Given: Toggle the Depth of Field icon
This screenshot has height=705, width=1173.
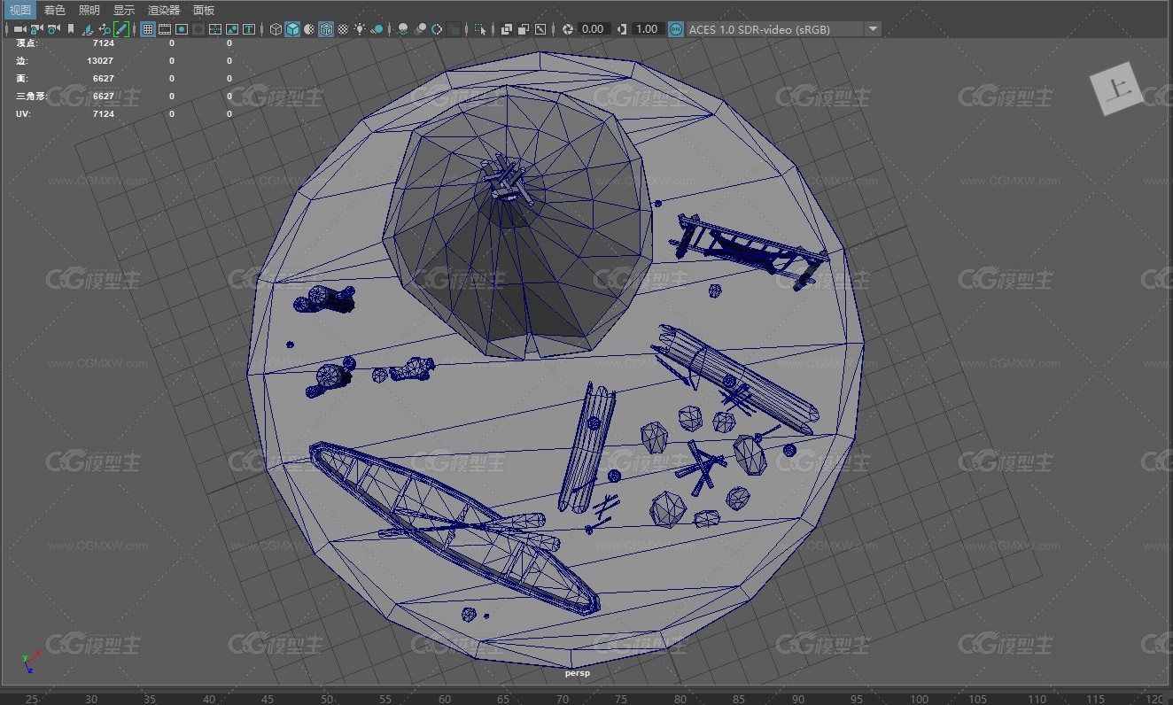Looking at the screenshot, I should pos(454,29).
